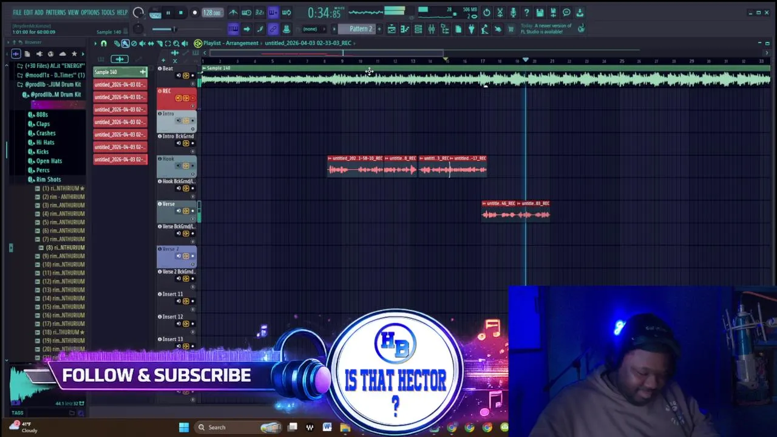This screenshot has height=437, width=777.
Task: Open the mixer with the faders icon
Action: point(432,29)
